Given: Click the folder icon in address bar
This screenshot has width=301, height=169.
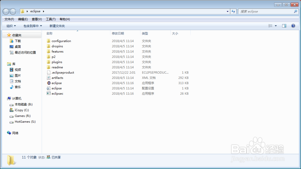Looking at the screenshot, I should (23, 11).
